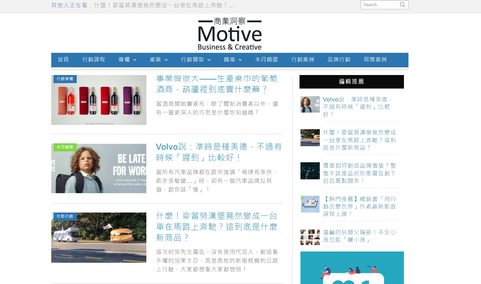Open sidebar link 溫馨的另類父親節
The width and height of the screenshot is (481, 284).
(359, 236)
